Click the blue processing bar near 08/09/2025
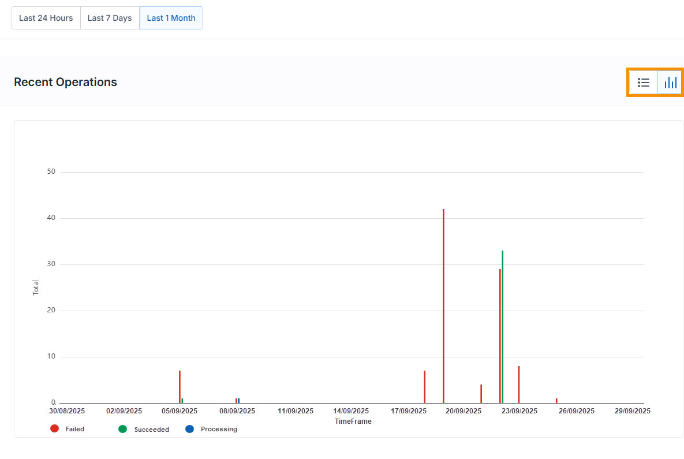Viewport: 684px width, 459px height. click(x=238, y=401)
